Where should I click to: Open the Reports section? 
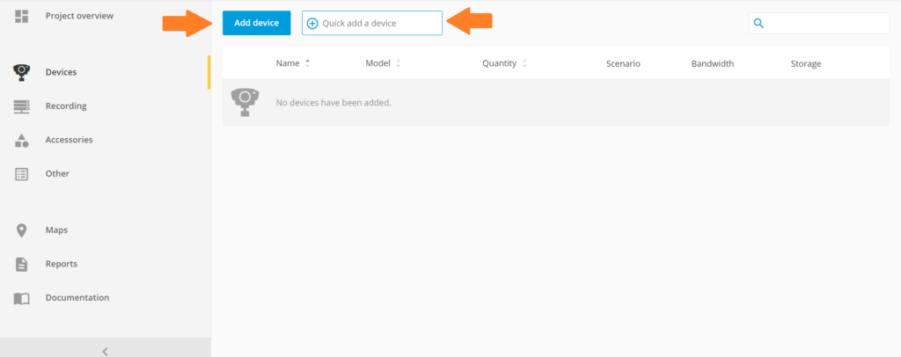pos(62,264)
